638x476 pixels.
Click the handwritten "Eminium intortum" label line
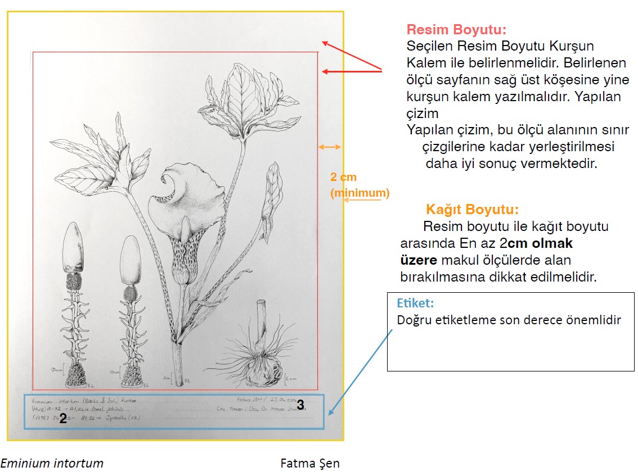(x=84, y=401)
